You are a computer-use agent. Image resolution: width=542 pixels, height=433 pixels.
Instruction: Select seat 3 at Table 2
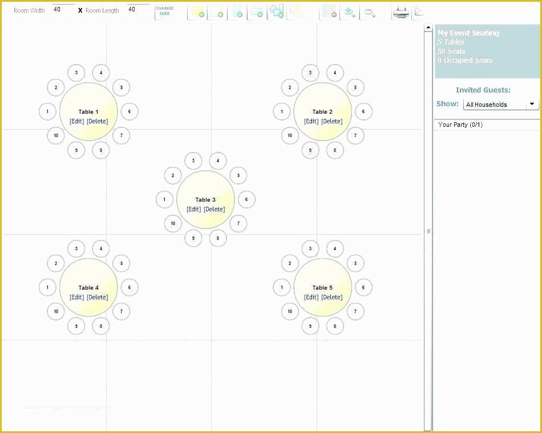(310, 73)
